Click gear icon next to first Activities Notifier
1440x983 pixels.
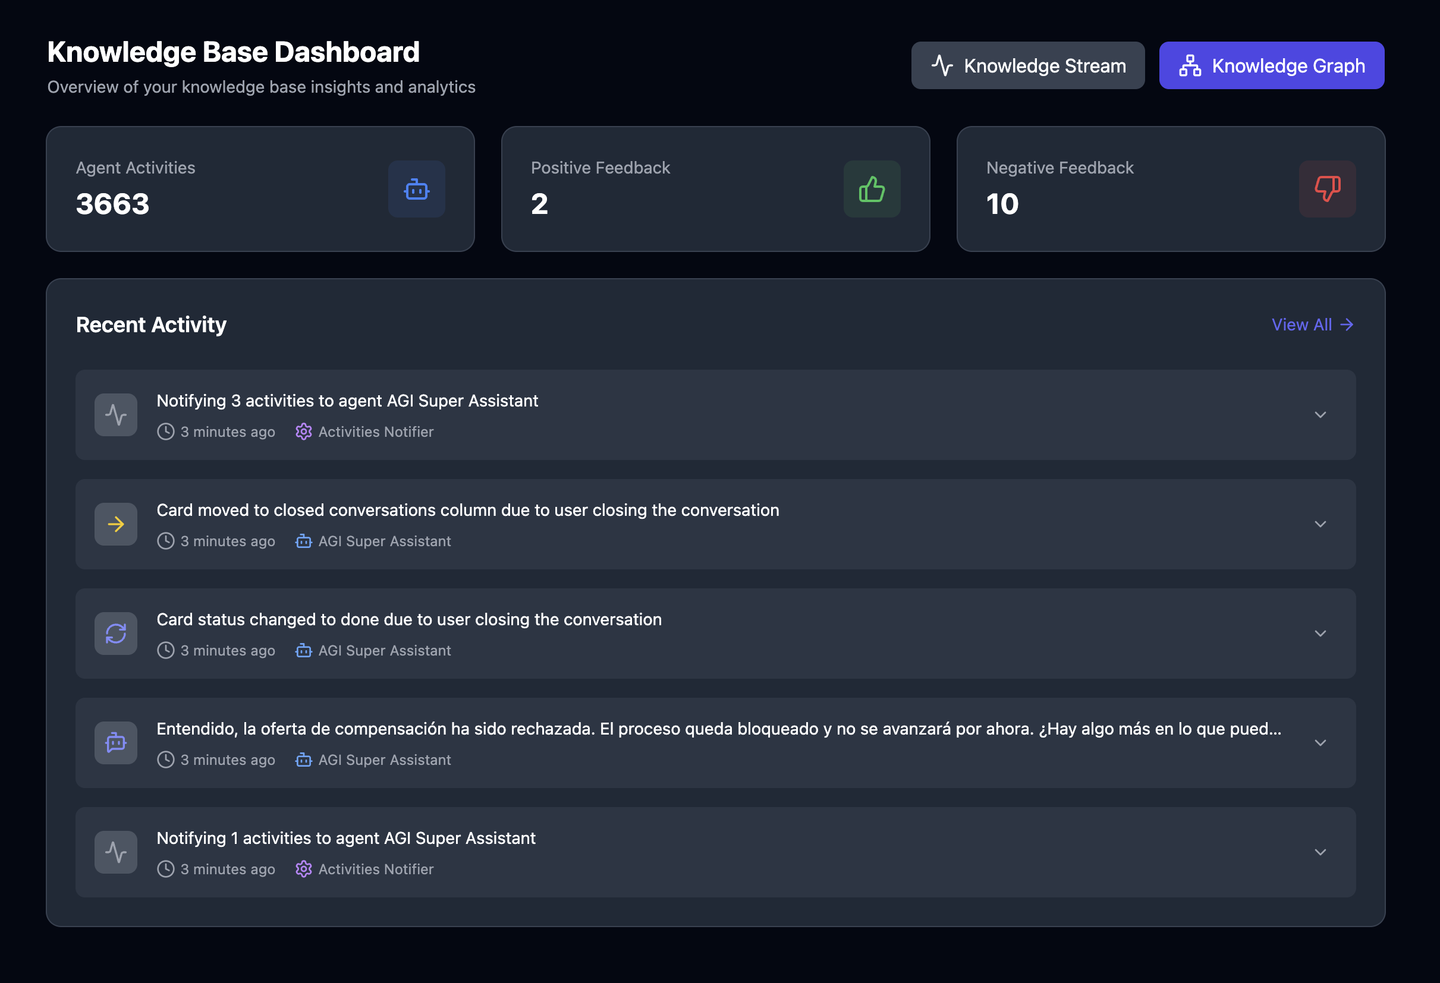pyautogui.click(x=304, y=431)
